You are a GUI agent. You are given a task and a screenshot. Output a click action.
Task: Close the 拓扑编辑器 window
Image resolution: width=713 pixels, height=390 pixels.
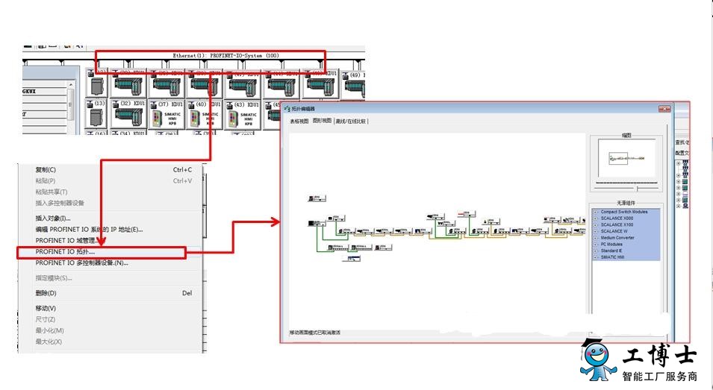point(664,109)
